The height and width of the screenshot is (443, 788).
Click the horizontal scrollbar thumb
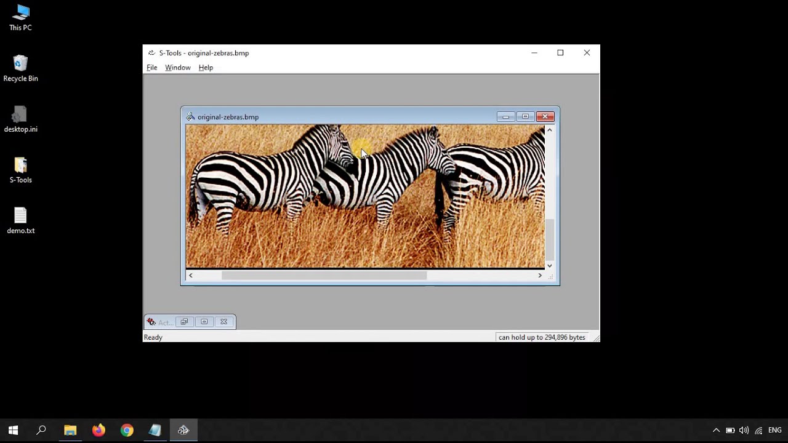[x=324, y=276]
